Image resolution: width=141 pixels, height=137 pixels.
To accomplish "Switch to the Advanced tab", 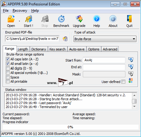I will 110,49.
